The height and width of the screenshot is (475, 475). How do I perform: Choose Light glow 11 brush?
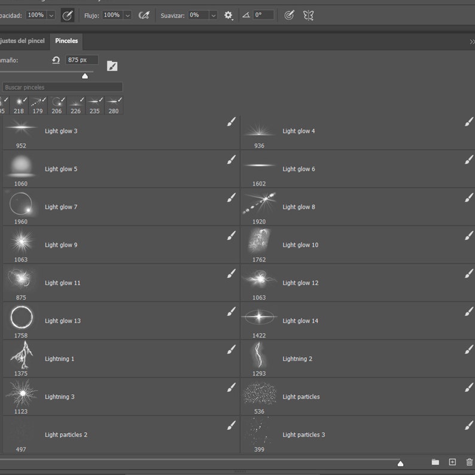[x=121, y=283]
